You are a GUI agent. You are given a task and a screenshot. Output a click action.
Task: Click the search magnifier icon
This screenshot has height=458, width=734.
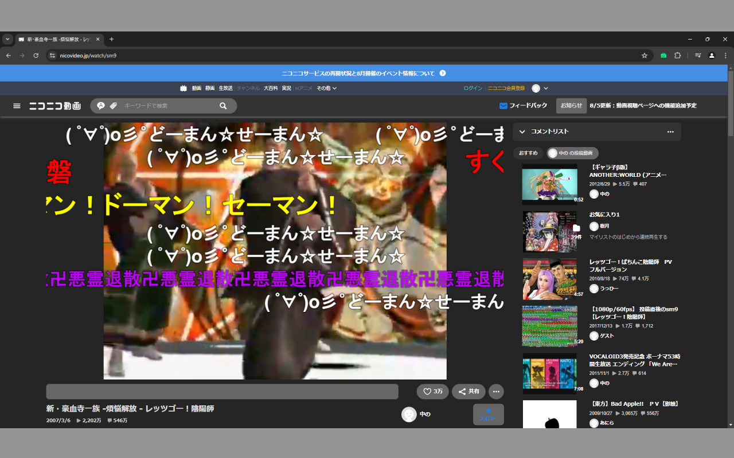(x=223, y=106)
